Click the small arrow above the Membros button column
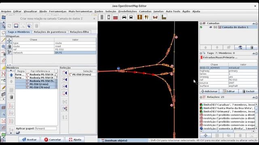 point(11,70)
